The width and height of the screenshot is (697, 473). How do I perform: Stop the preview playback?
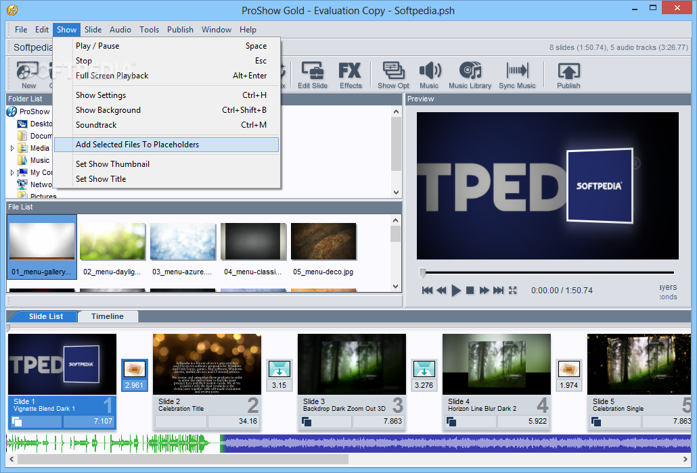point(470,290)
